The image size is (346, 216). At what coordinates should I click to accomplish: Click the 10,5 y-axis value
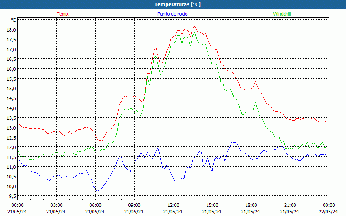tap(12, 177)
